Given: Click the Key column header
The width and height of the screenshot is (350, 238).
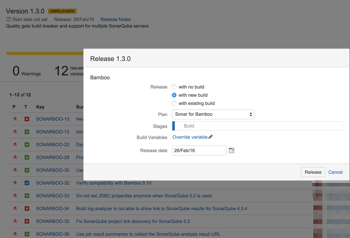Looking at the screenshot, I should [40, 107].
